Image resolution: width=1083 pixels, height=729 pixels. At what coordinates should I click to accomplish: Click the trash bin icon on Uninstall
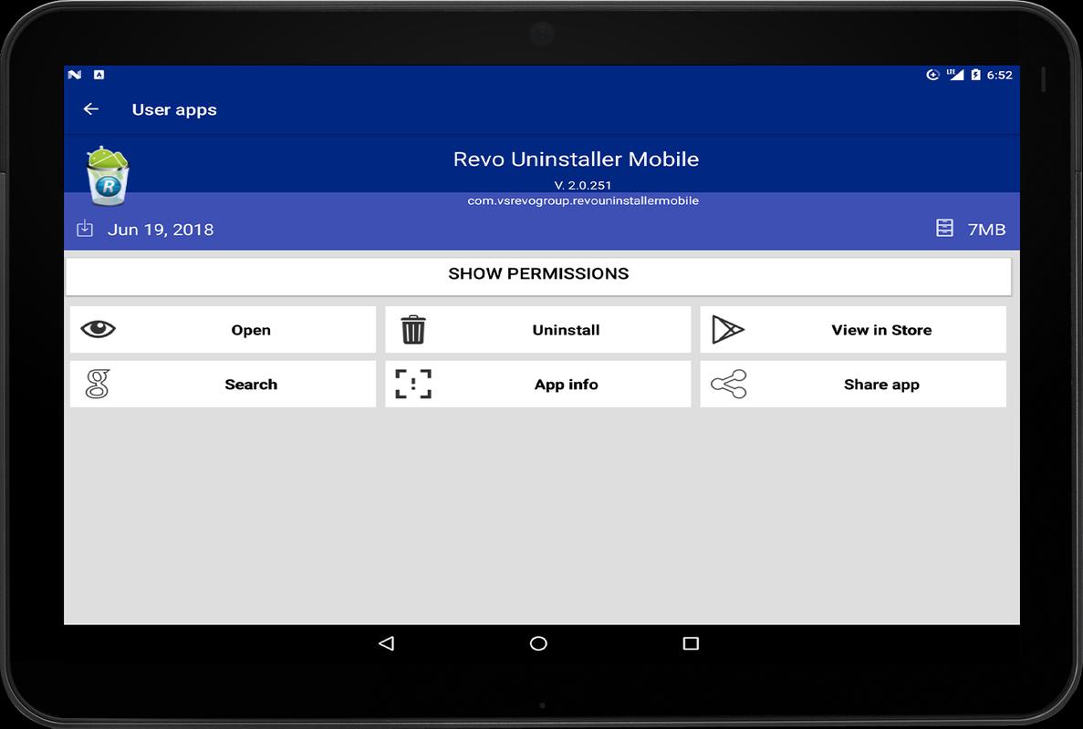click(413, 330)
